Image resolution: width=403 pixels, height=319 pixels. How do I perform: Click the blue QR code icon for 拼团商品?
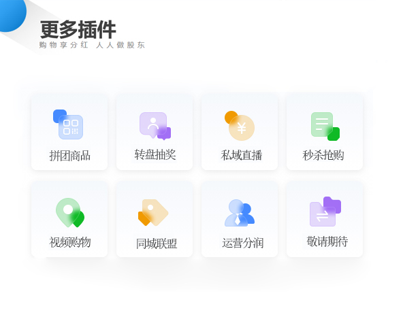pos(68,124)
